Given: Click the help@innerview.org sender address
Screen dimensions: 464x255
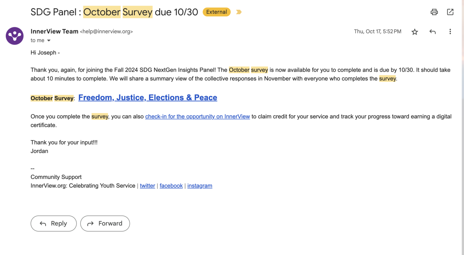Looking at the screenshot, I should tap(106, 32).
